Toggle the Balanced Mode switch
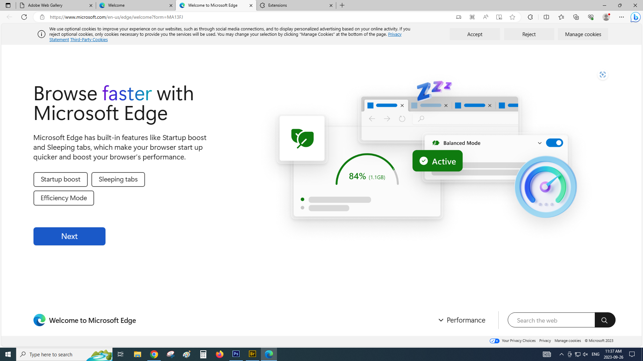643x361 pixels. point(554,143)
